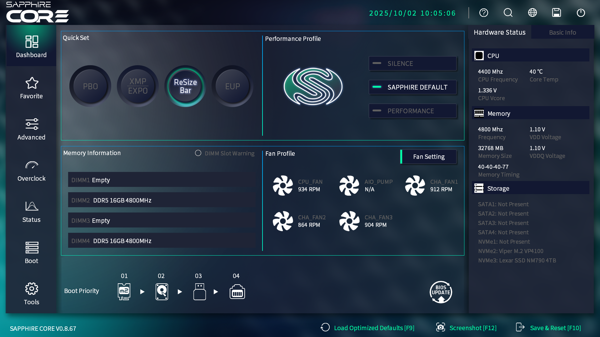This screenshot has height=337, width=600.
Task: Open the Fan Setting button
Action: pyautogui.click(x=428, y=157)
